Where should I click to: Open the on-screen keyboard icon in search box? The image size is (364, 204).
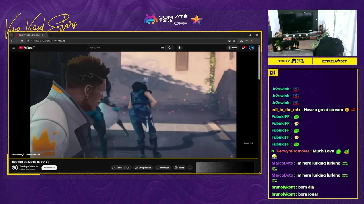[x=162, y=48]
